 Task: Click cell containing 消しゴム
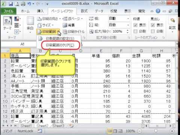(x=20, y=76)
